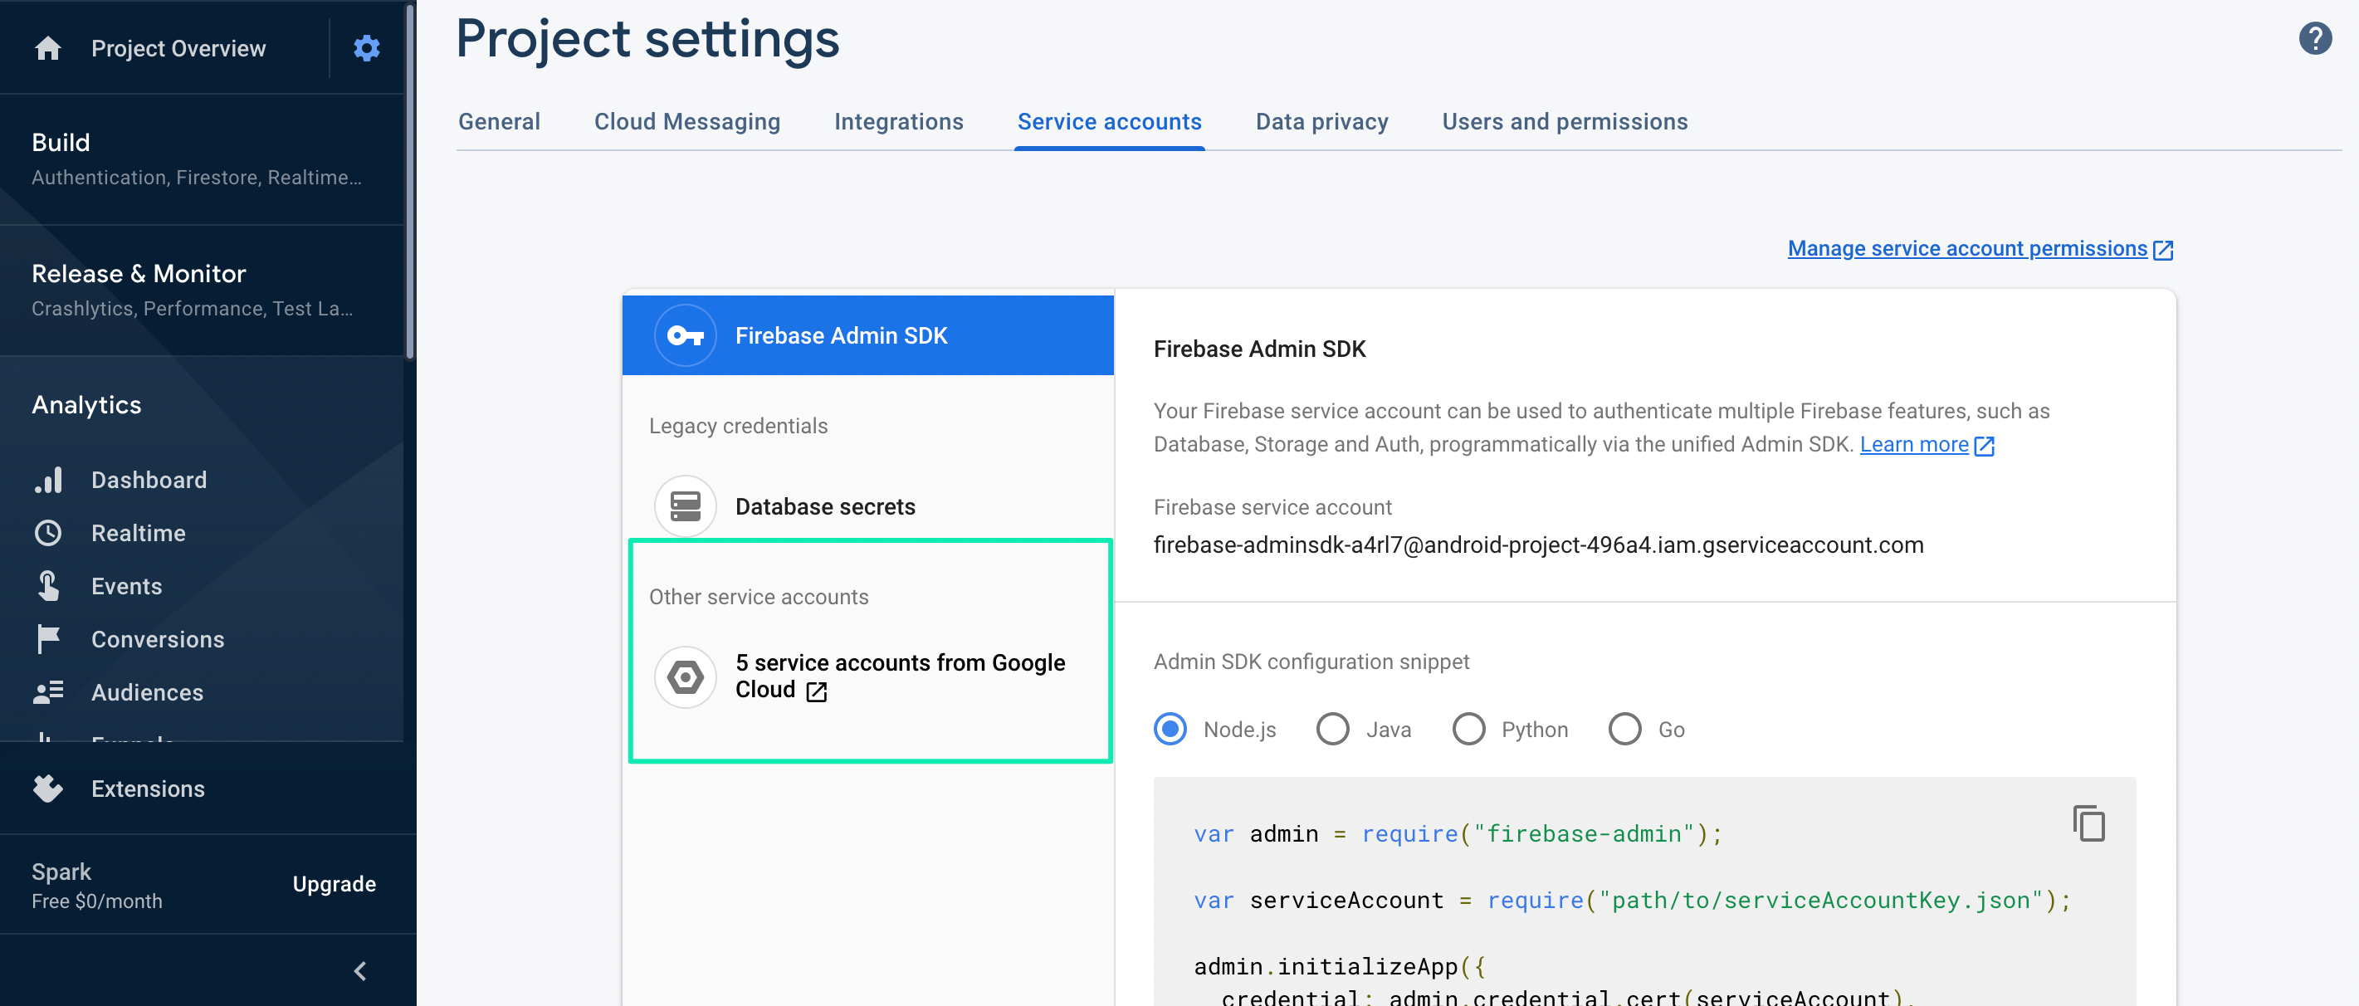This screenshot has height=1006, width=2359.
Task: Open 5 service accounts from Google Cloud
Action: (x=868, y=677)
